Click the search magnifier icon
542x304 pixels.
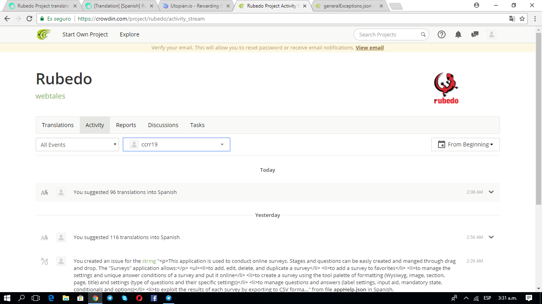[x=423, y=34]
